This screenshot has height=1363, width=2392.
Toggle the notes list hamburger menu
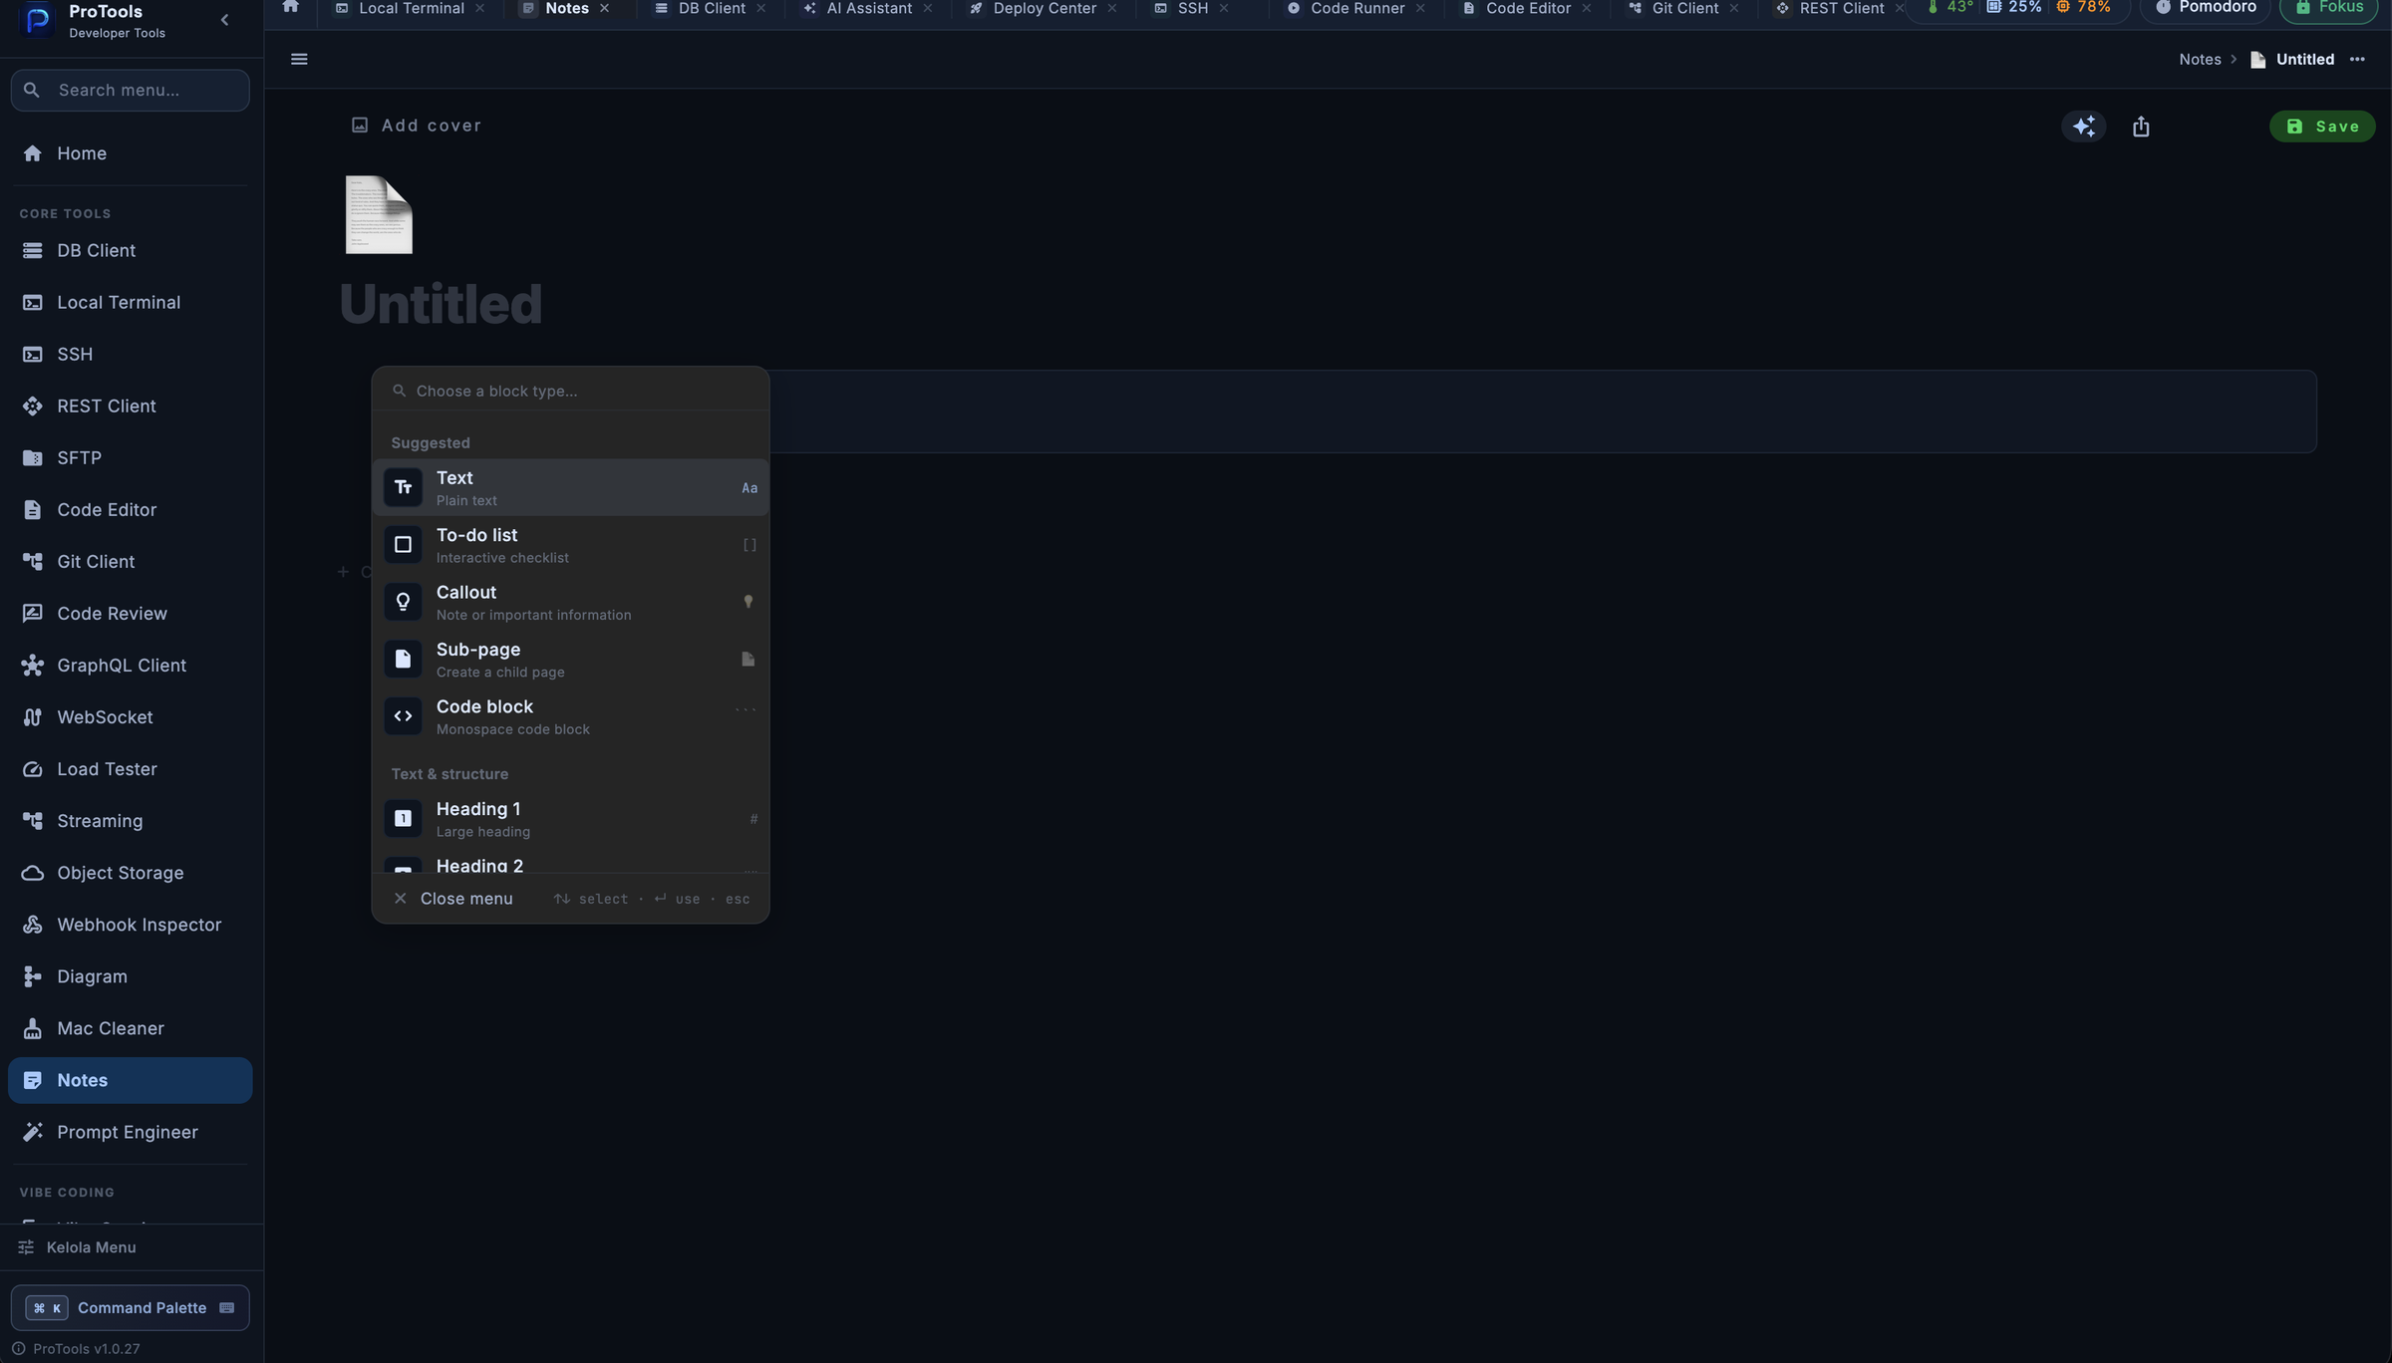click(x=299, y=60)
